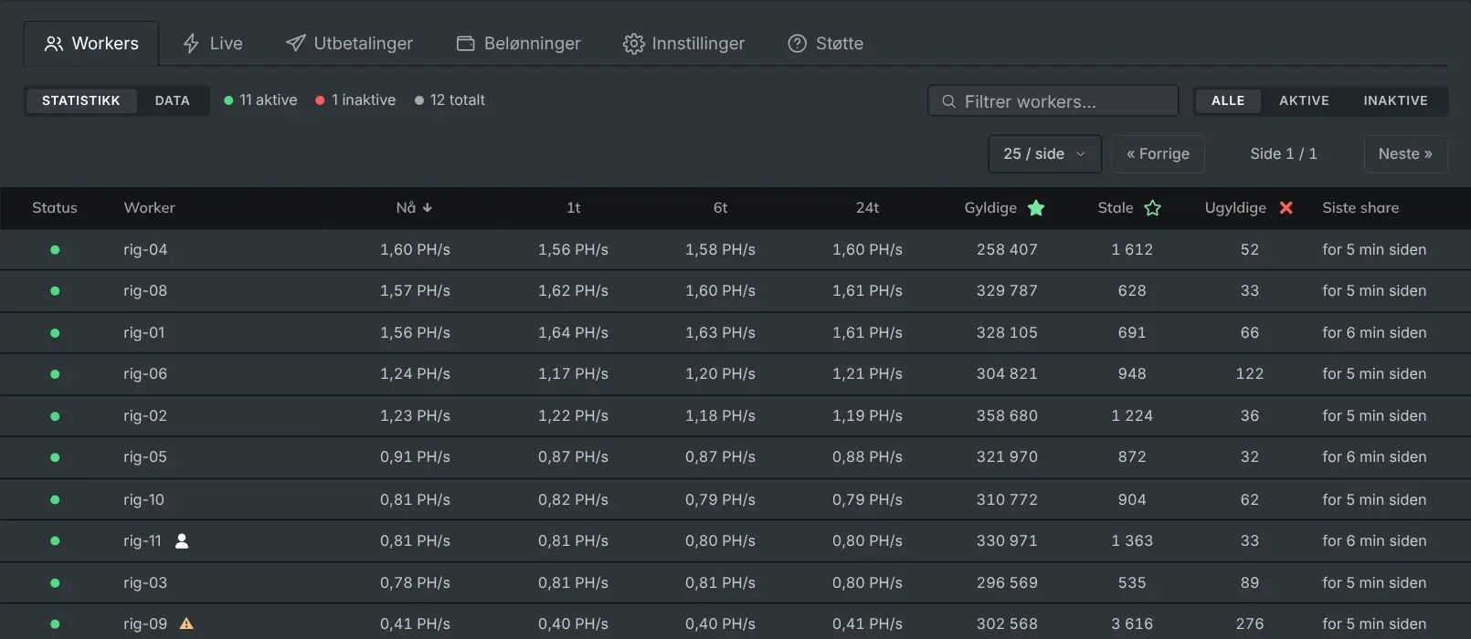This screenshot has height=639, width=1471.
Task: Select worker rig-05
Action: pyautogui.click(x=145, y=457)
